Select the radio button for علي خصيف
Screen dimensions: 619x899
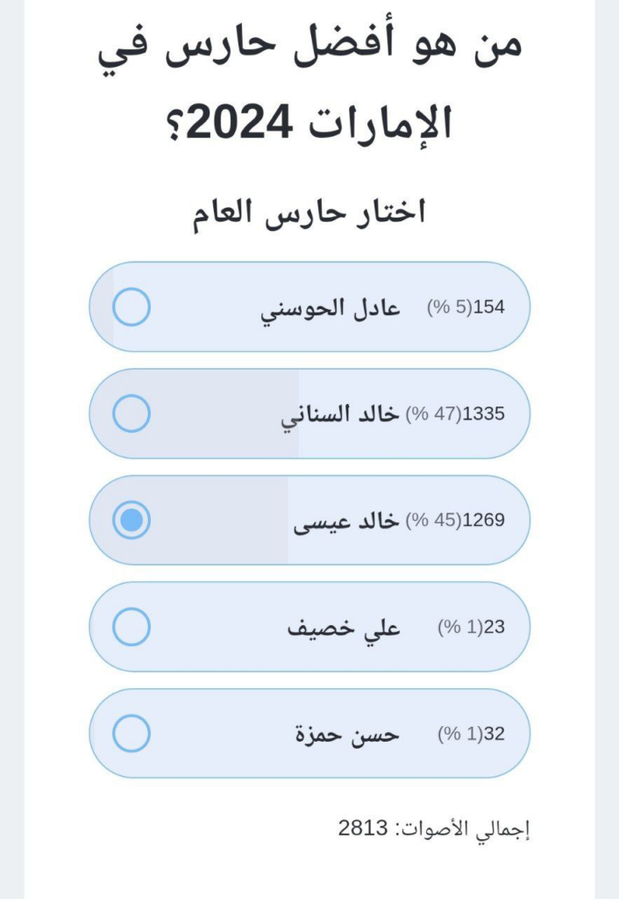pos(132,627)
